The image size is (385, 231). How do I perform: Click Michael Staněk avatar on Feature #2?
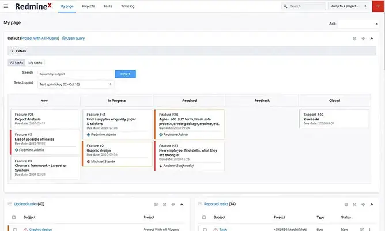(x=88, y=161)
